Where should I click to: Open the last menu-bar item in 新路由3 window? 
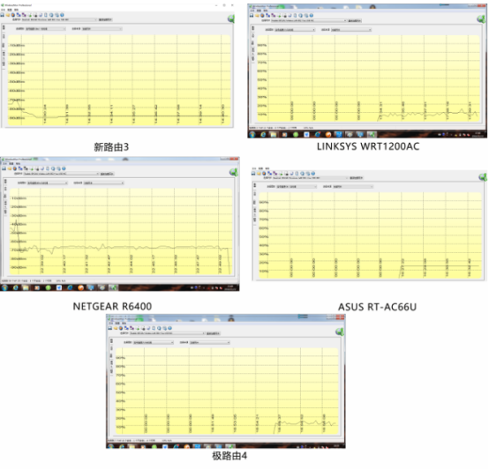[16, 10]
